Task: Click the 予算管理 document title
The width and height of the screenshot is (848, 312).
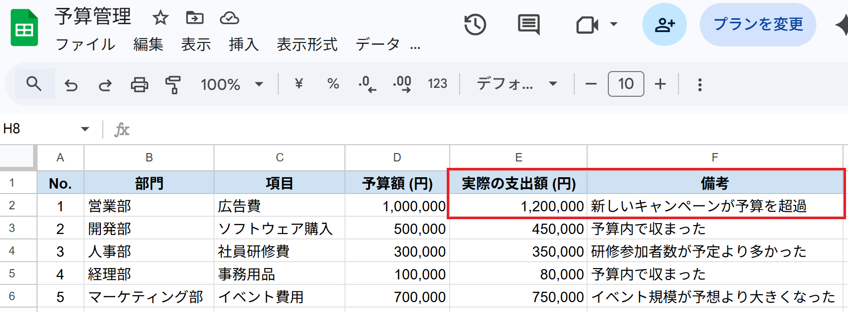Action: pyautogui.click(x=93, y=16)
